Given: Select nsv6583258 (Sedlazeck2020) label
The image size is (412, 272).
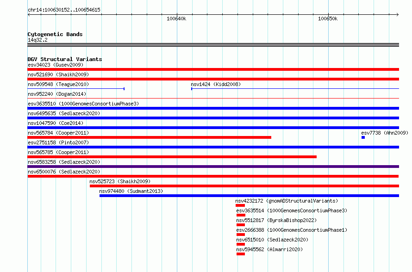Looking at the screenshot, I should click(x=64, y=162).
